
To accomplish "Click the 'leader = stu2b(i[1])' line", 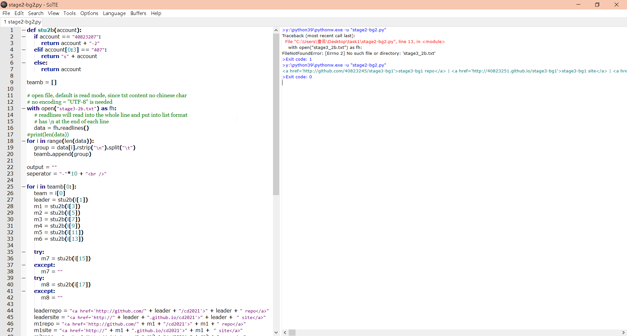I will pyautogui.click(x=61, y=200).
